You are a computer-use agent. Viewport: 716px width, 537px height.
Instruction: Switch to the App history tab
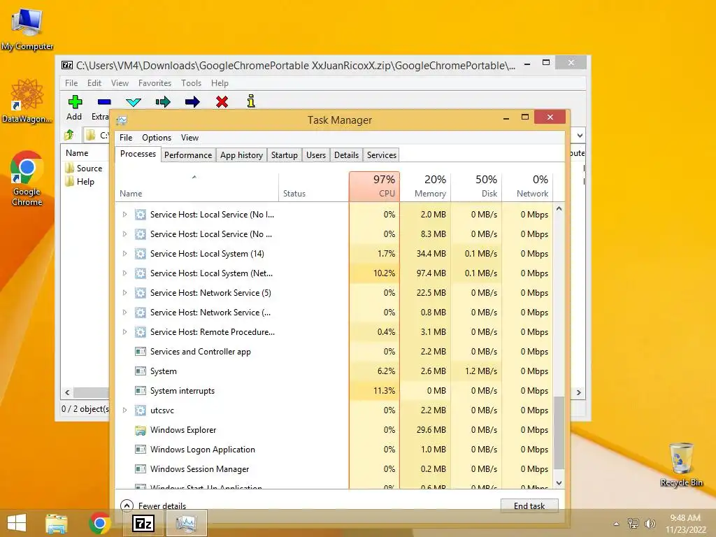coord(241,155)
